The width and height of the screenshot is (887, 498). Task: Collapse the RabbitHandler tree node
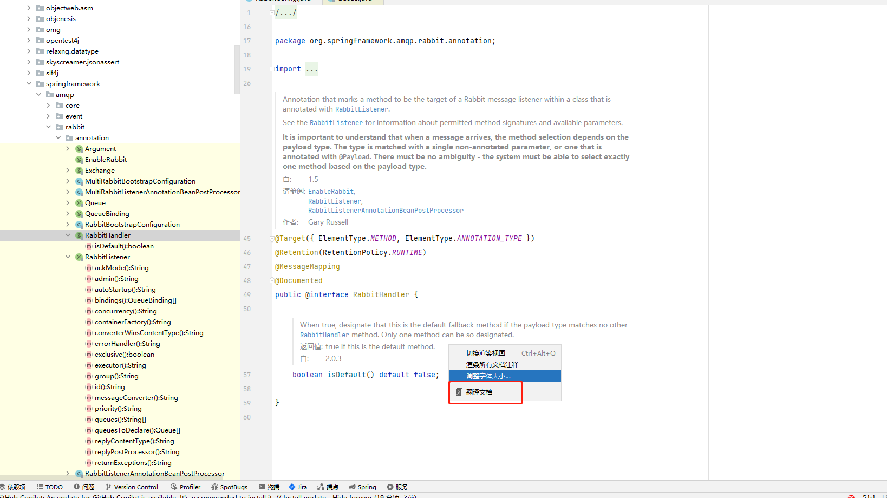pos(68,235)
